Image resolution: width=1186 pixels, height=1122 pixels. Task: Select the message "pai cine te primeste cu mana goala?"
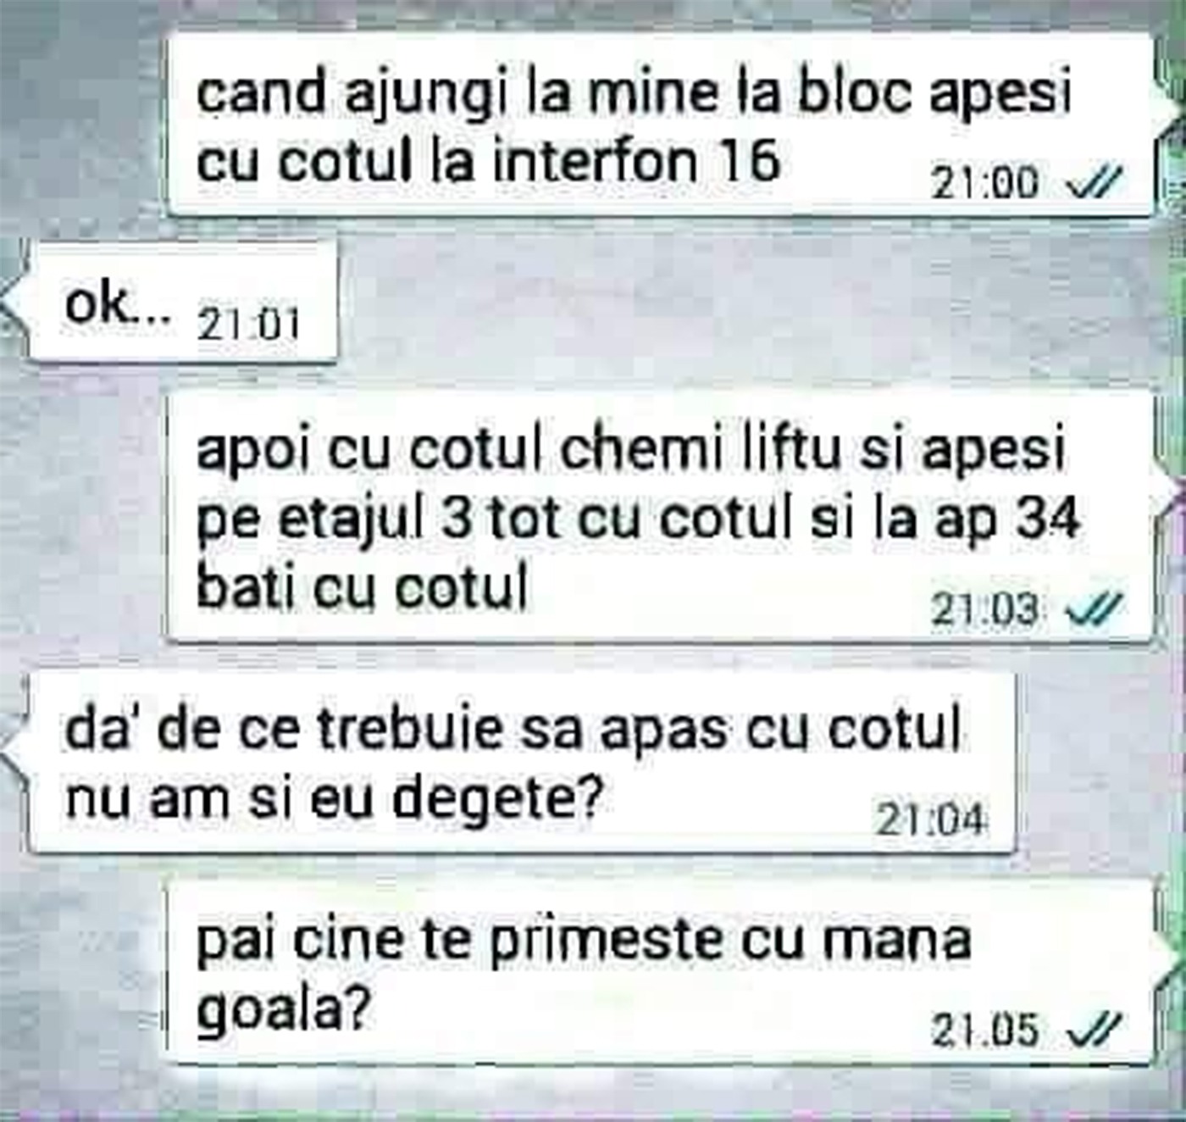662,972
